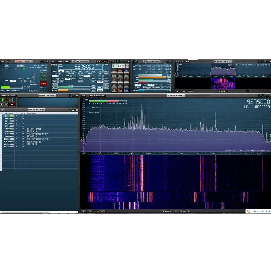Click the blue Enter keypad key

tap(126, 90)
